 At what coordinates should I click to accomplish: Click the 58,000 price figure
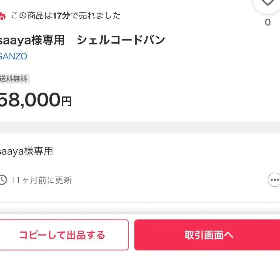tap(30, 100)
